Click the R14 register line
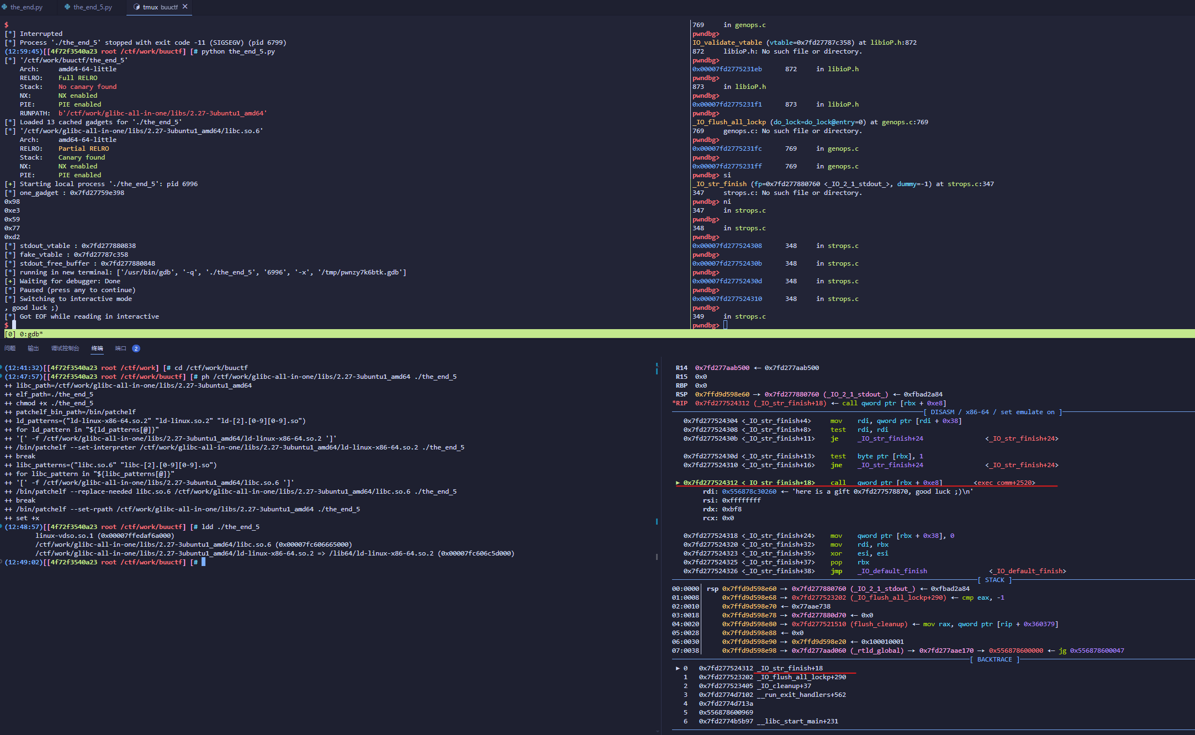The height and width of the screenshot is (735, 1195). tap(747, 368)
